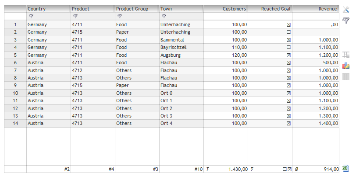356x180 pixels.
Task: Open the Revenue average aggregate selector
Action: click(x=297, y=169)
